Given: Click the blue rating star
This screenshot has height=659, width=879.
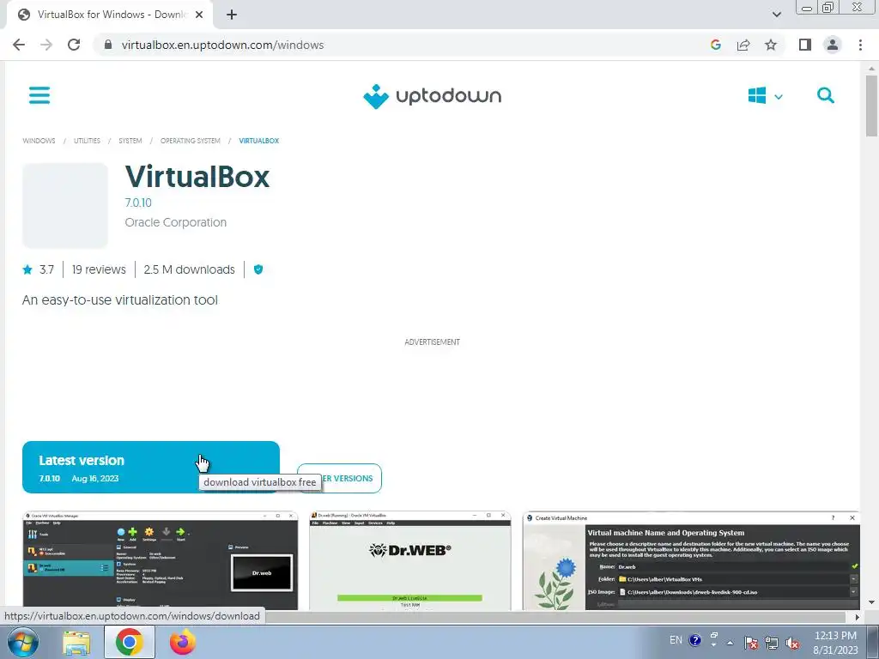Looking at the screenshot, I should click(x=27, y=269).
